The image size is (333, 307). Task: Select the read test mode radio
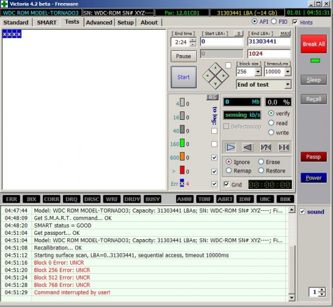tap(271, 123)
